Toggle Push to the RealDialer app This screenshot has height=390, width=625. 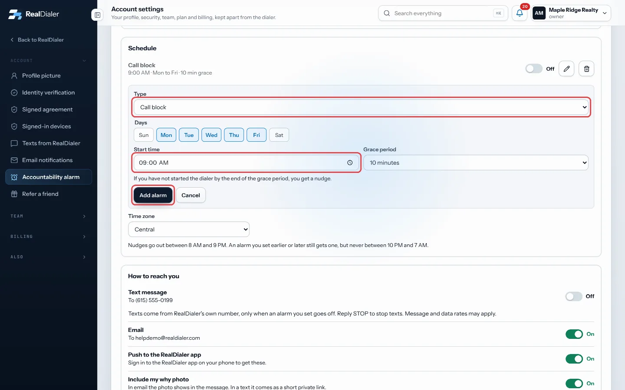(574, 359)
